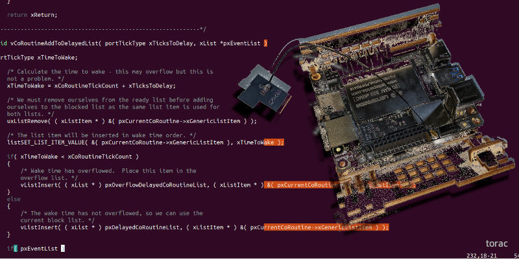Click the "if( pxEventList )" line

tap(36, 249)
